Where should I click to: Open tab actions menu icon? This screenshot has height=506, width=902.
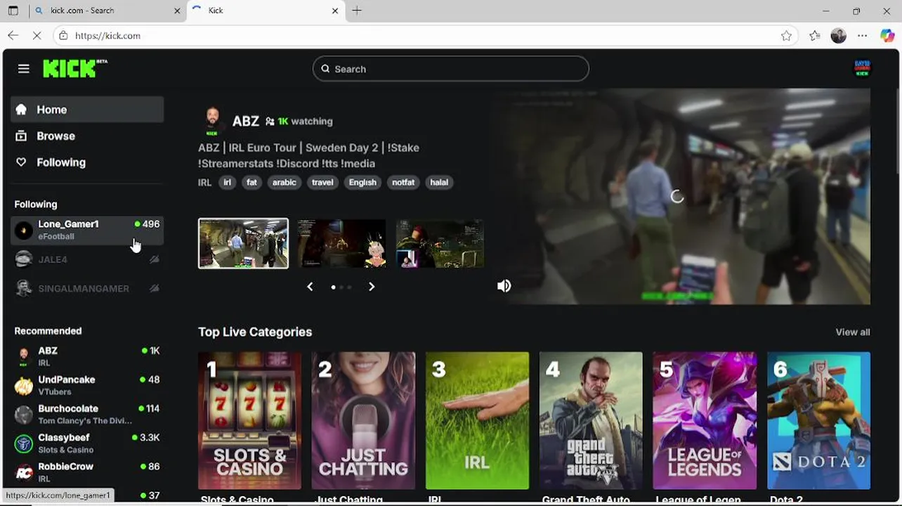tap(13, 11)
